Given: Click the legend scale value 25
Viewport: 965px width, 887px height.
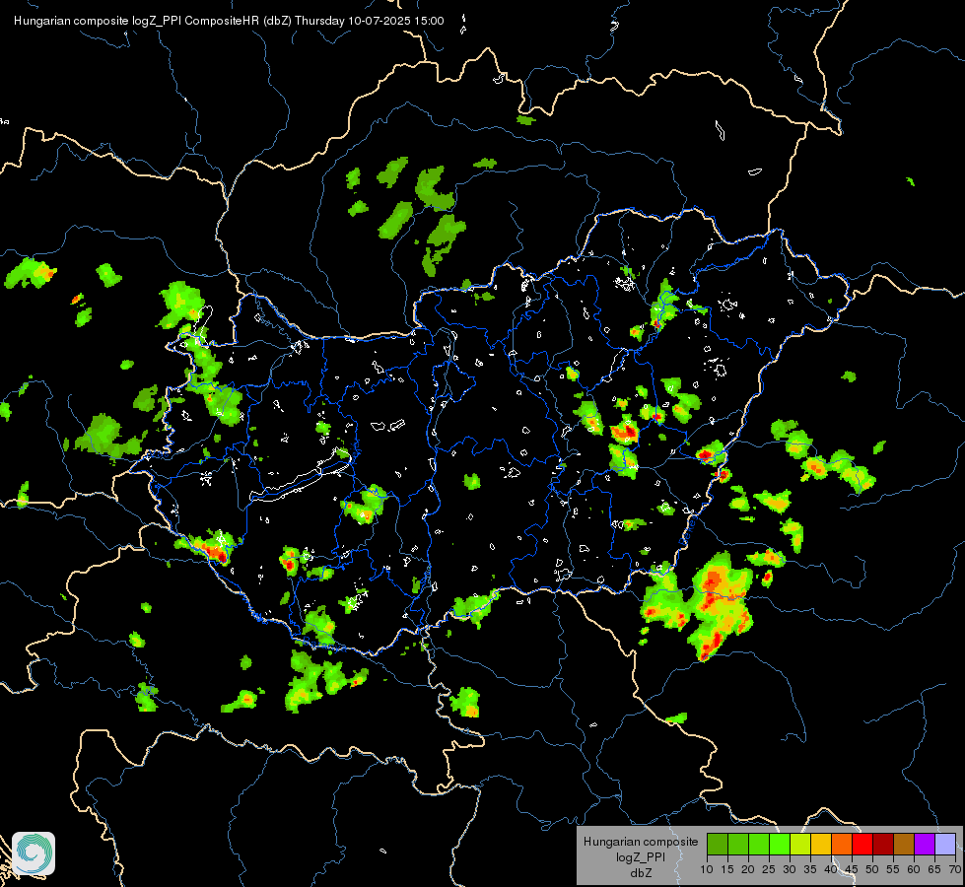Looking at the screenshot, I should coord(769,870).
